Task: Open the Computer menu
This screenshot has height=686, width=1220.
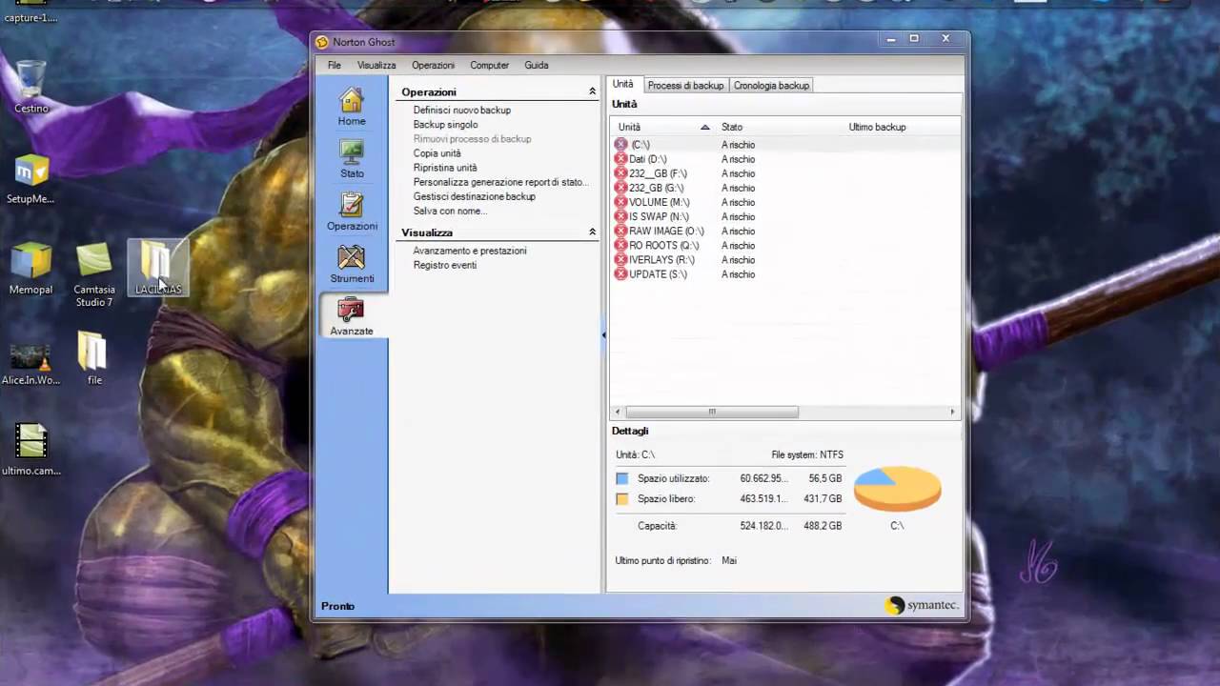Action: pyautogui.click(x=489, y=65)
